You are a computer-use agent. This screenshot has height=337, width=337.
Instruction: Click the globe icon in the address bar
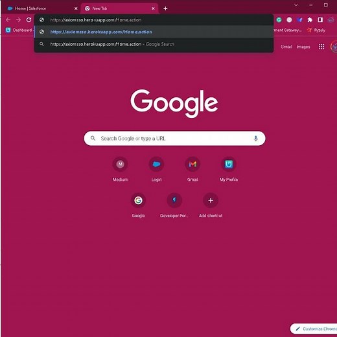coord(41,20)
